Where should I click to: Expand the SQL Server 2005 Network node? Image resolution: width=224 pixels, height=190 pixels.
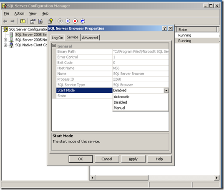(x=5, y=40)
